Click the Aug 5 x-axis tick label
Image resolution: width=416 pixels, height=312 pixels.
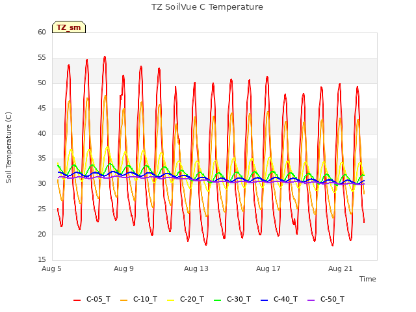pos(52,268)
